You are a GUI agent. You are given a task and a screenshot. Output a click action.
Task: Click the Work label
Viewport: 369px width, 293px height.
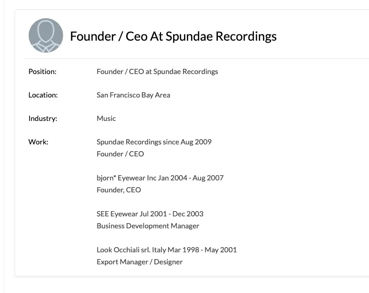point(39,142)
